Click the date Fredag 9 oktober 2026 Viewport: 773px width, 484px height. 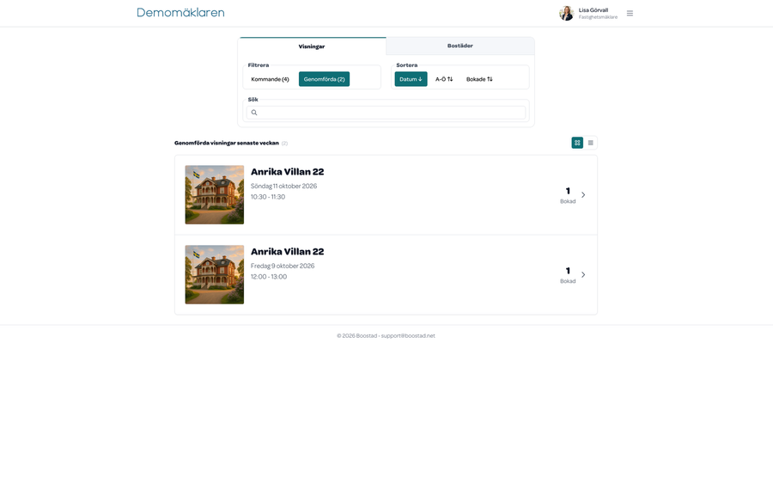click(x=283, y=266)
